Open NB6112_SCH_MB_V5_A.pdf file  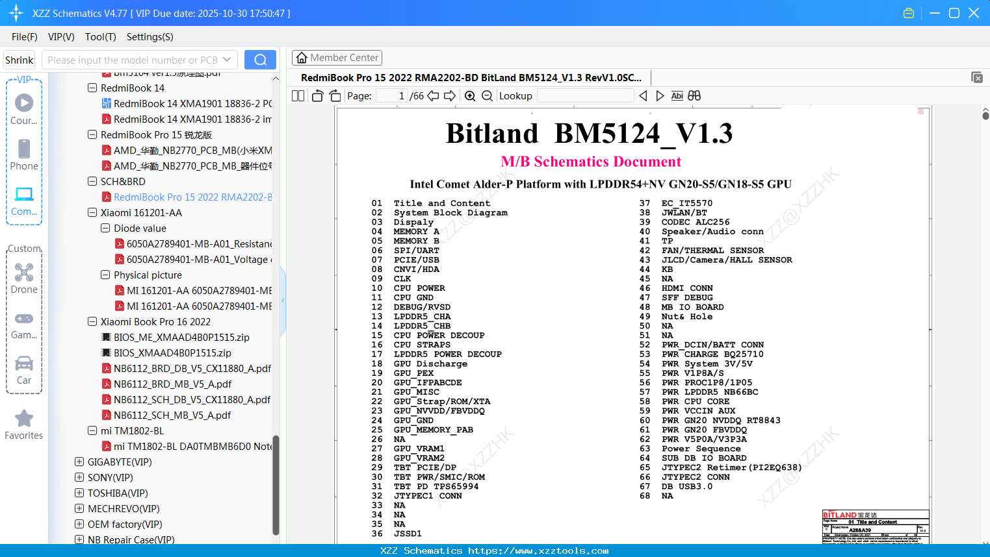click(166, 415)
